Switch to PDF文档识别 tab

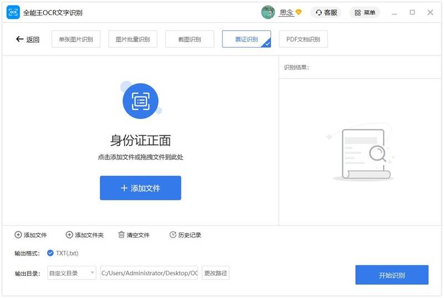[x=303, y=39]
